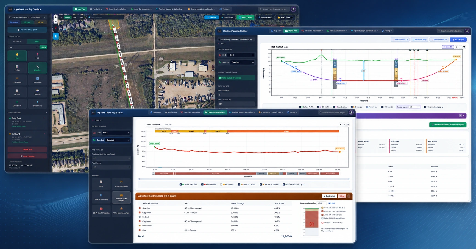The height and width of the screenshot is (249, 476).
Task: Click the Export KMZ tool
Action: tap(37, 103)
